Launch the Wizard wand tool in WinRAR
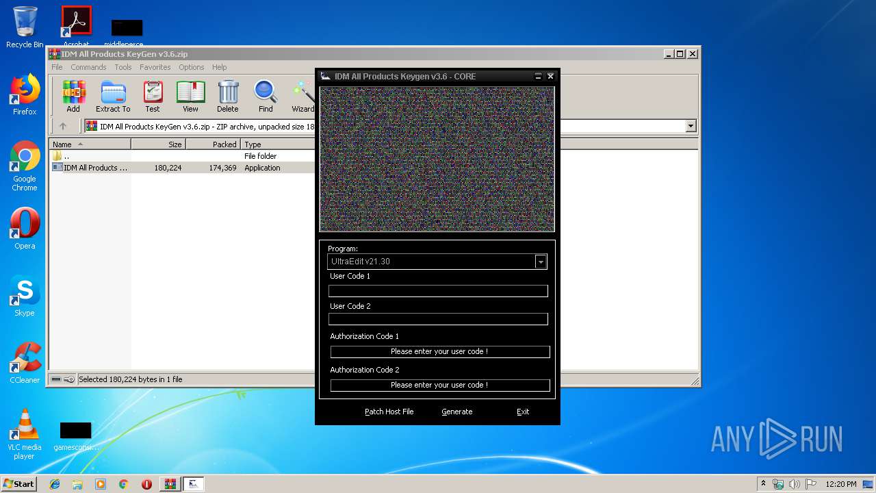The height and width of the screenshot is (493, 876). point(302,96)
